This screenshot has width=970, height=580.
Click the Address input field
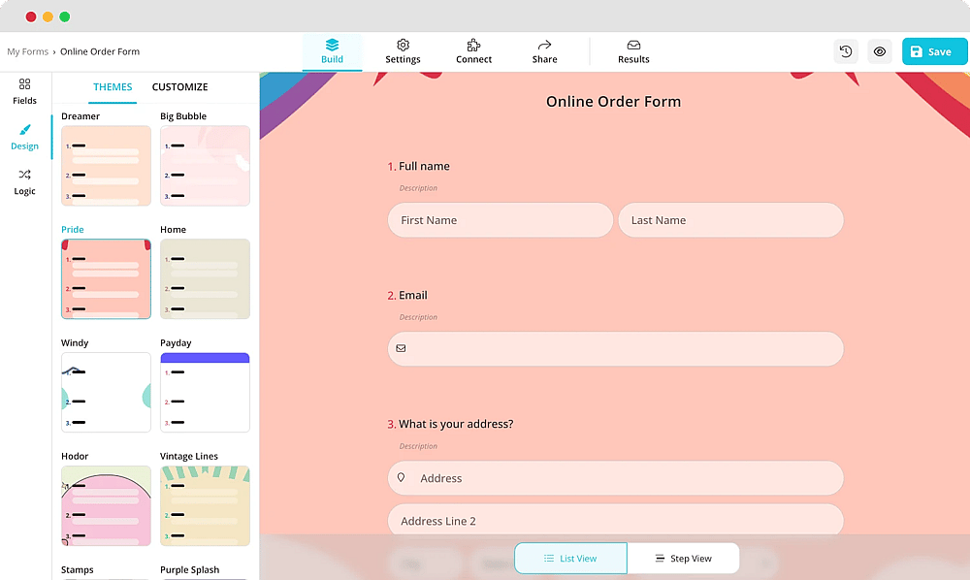[x=616, y=478]
